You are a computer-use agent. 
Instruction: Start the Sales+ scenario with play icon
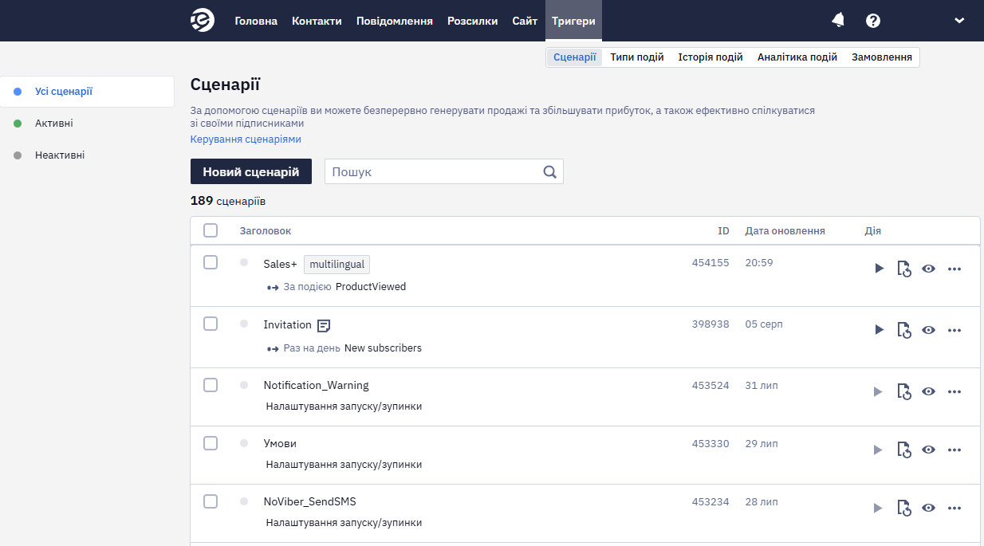pos(879,269)
